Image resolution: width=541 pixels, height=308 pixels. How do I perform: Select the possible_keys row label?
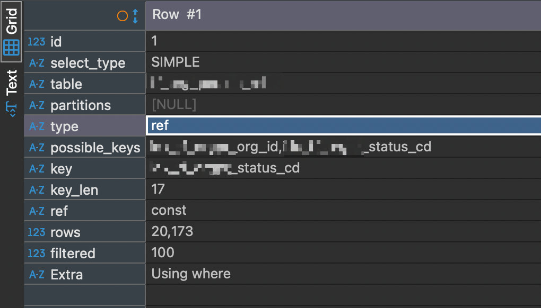coord(95,148)
